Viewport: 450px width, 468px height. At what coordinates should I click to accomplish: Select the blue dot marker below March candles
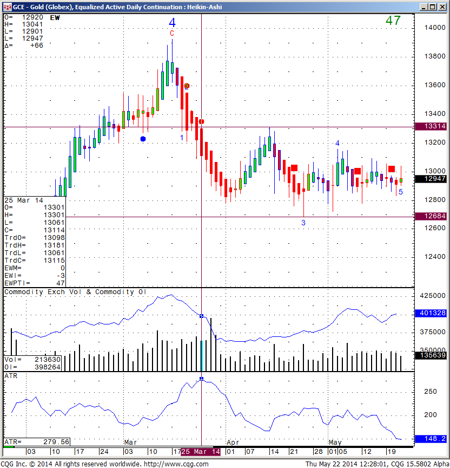pos(143,139)
